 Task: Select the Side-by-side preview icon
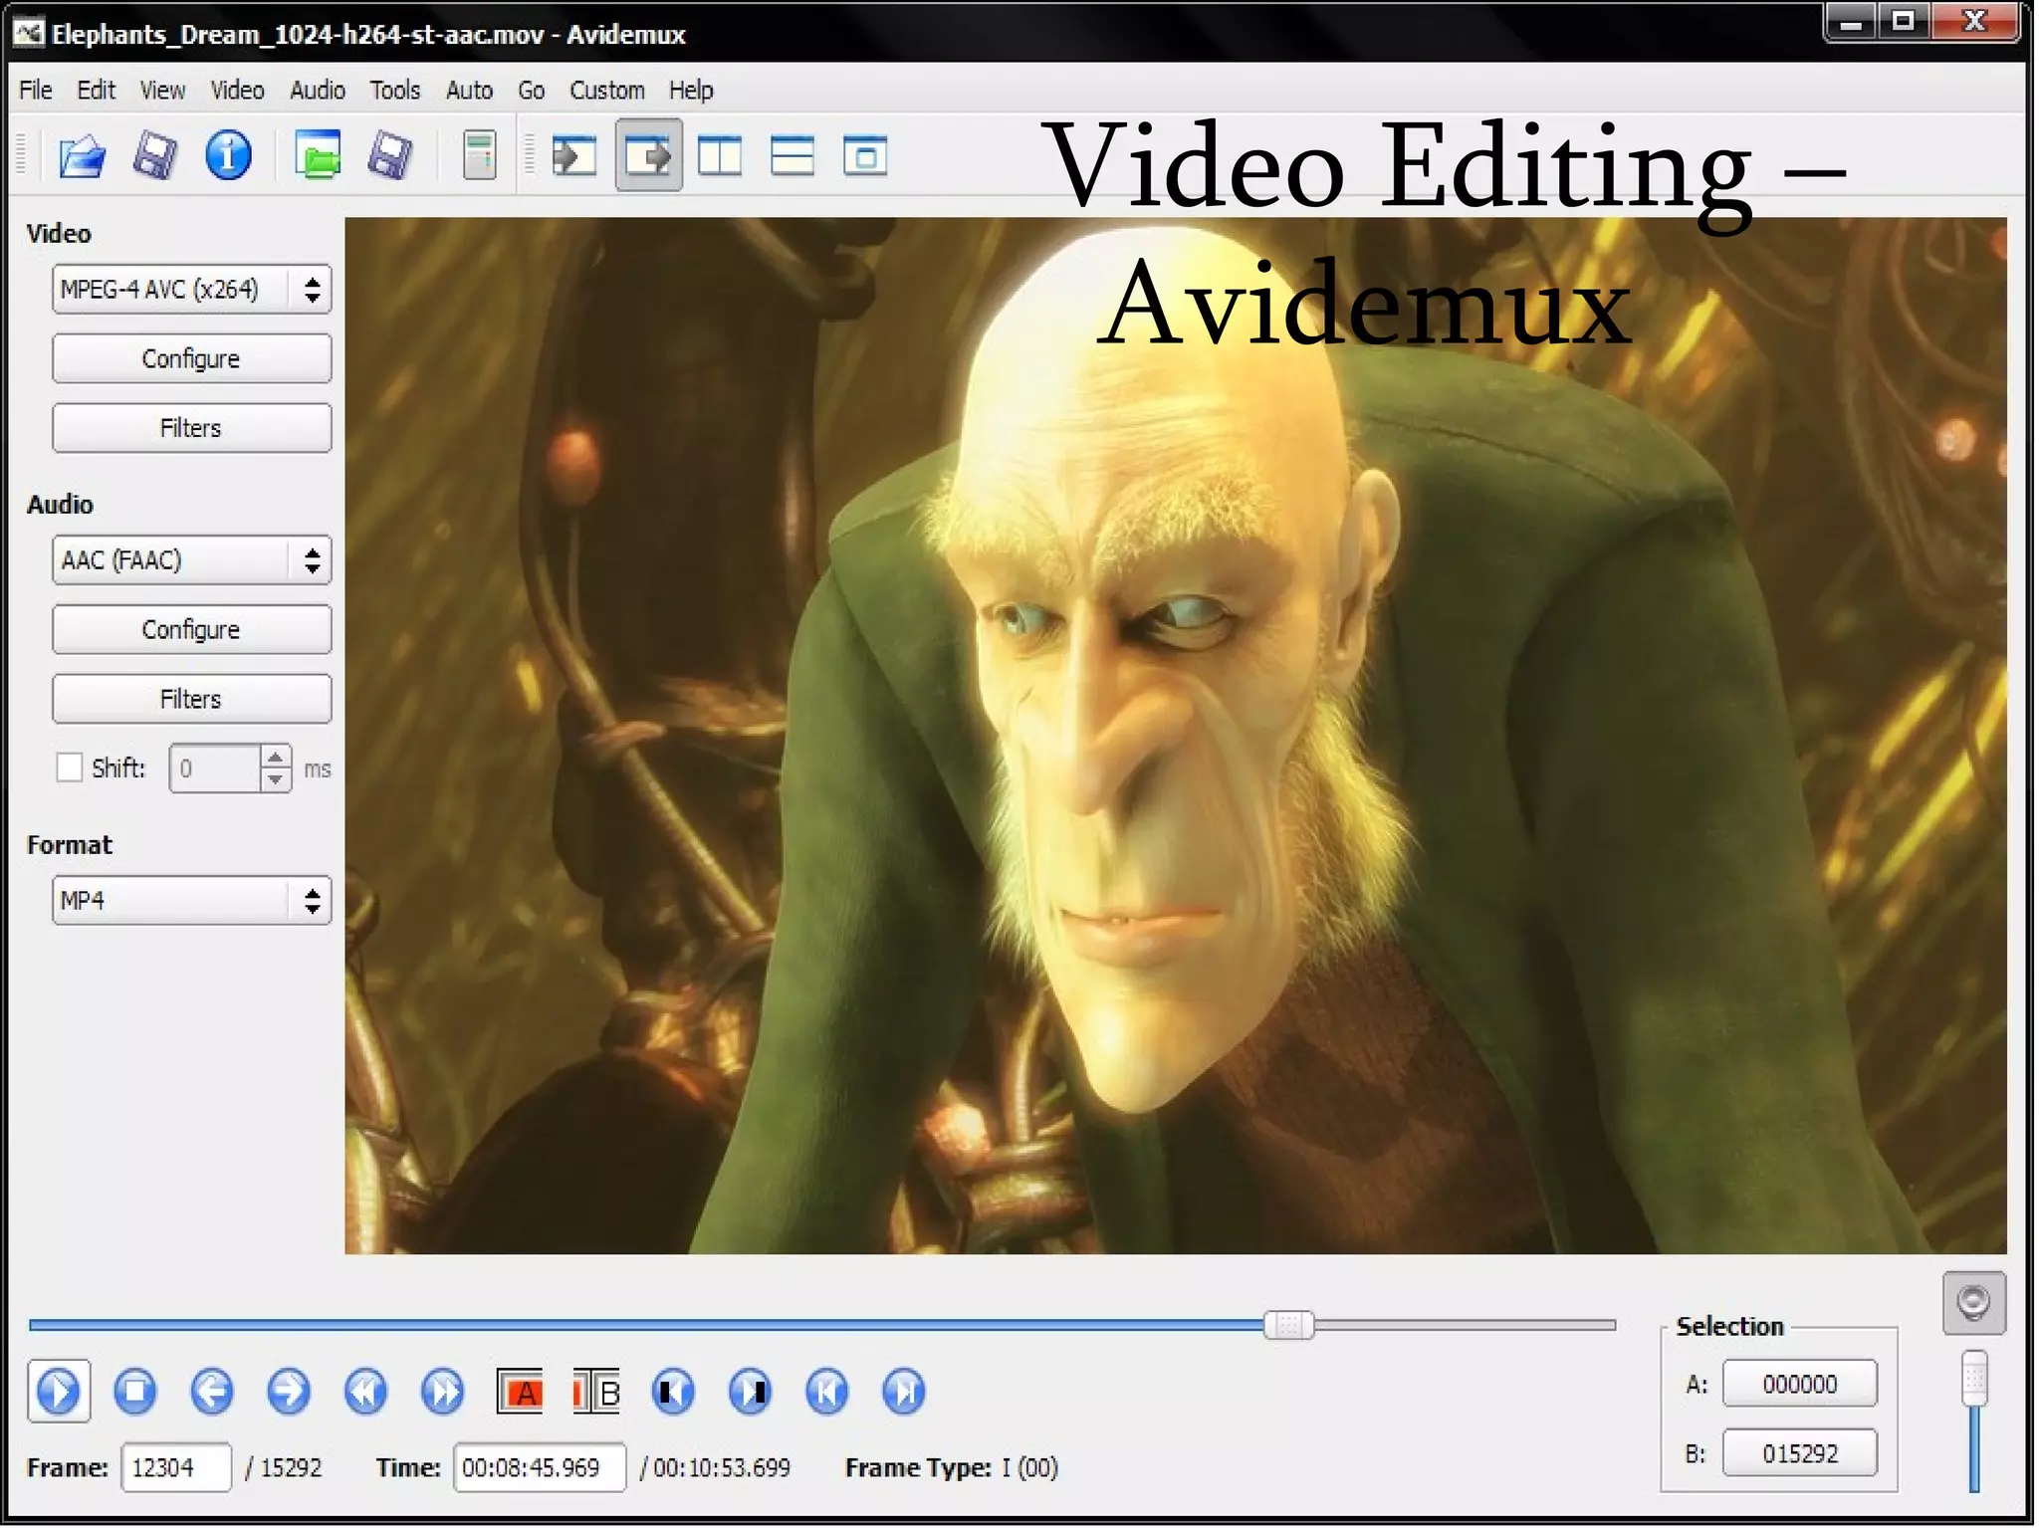720,156
